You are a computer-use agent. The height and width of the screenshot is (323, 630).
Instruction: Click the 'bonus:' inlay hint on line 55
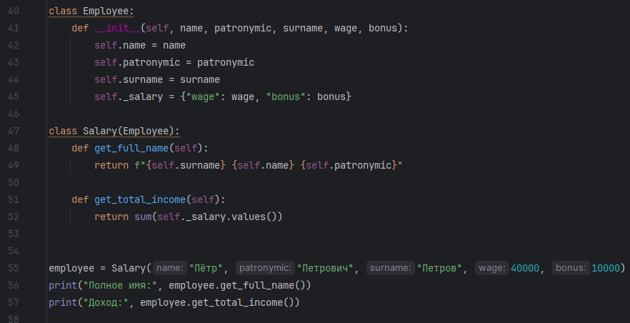point(571,268)
